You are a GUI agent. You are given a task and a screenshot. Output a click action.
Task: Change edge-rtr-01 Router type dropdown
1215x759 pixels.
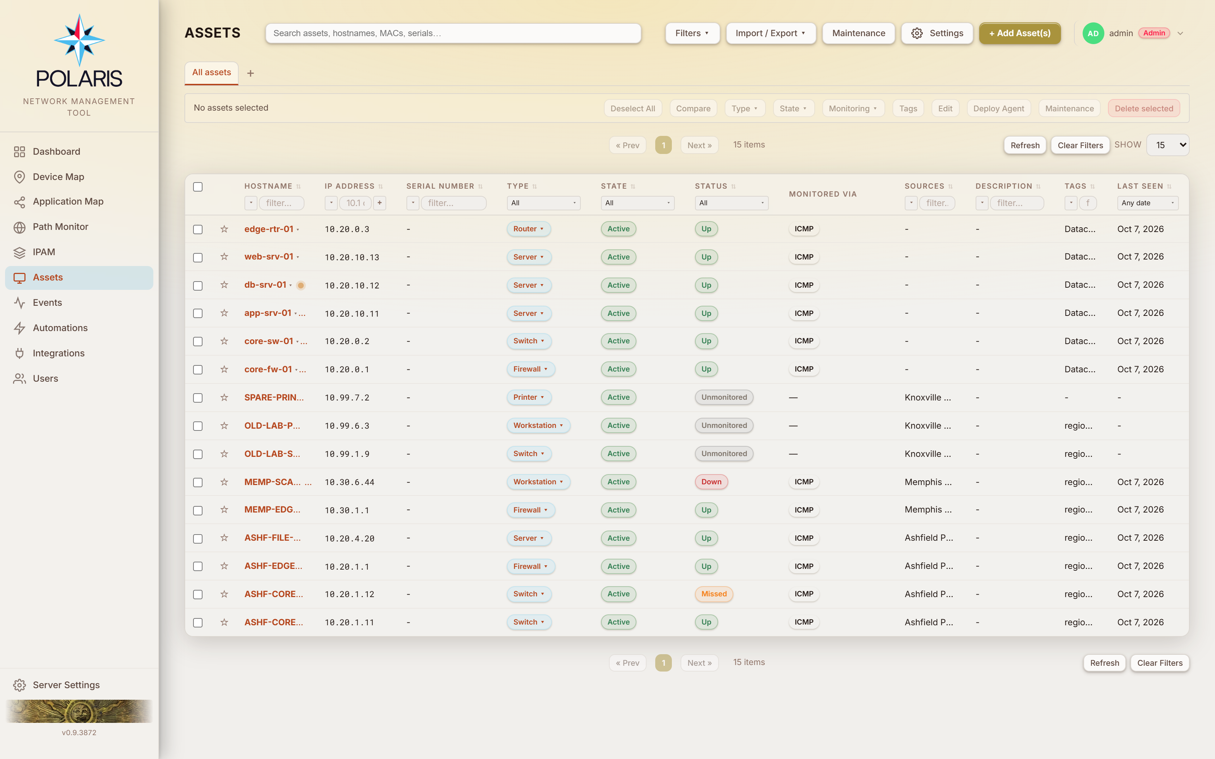(528, 229)
